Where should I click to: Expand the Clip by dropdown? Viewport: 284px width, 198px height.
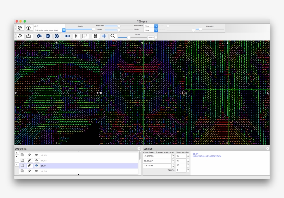point(151,30)
